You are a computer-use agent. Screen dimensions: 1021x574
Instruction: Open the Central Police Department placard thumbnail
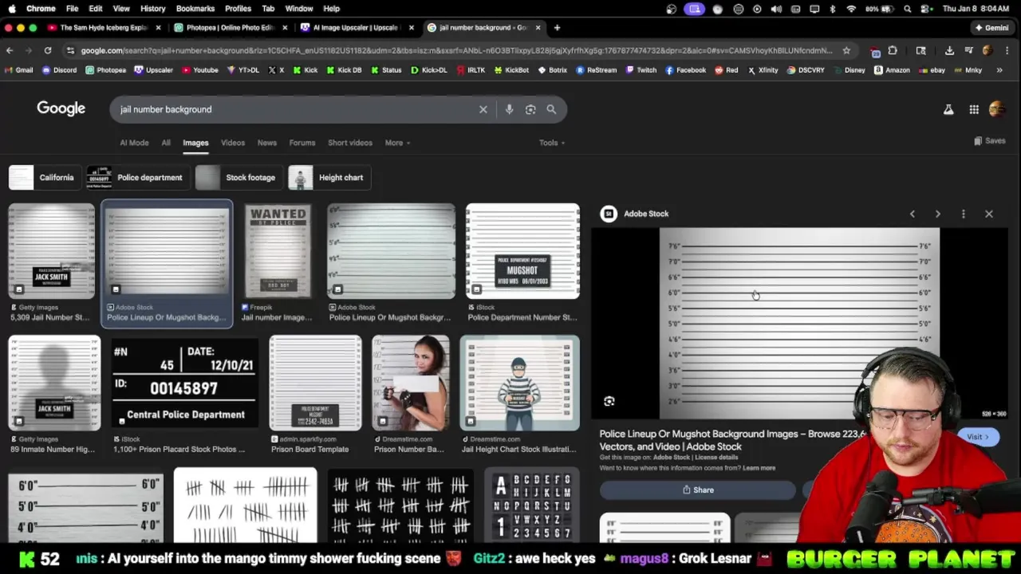(x=183, y=383)
